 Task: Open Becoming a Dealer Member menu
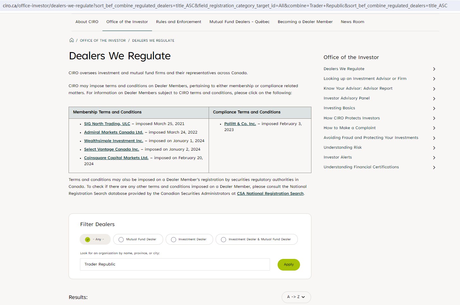pos(305,22)
